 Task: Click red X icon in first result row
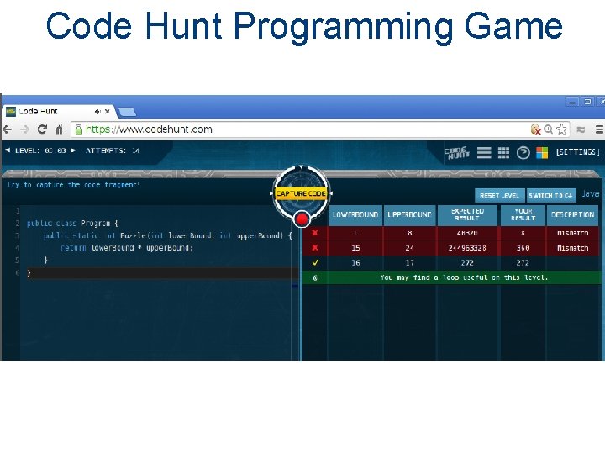pyautogui.click(x=315, y=233)
